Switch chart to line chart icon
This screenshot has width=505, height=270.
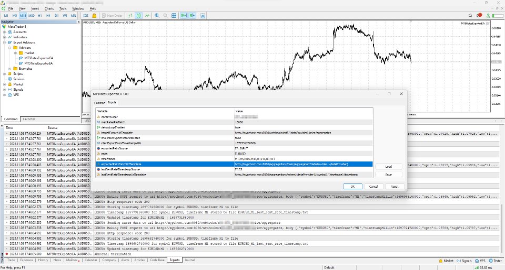147,15
